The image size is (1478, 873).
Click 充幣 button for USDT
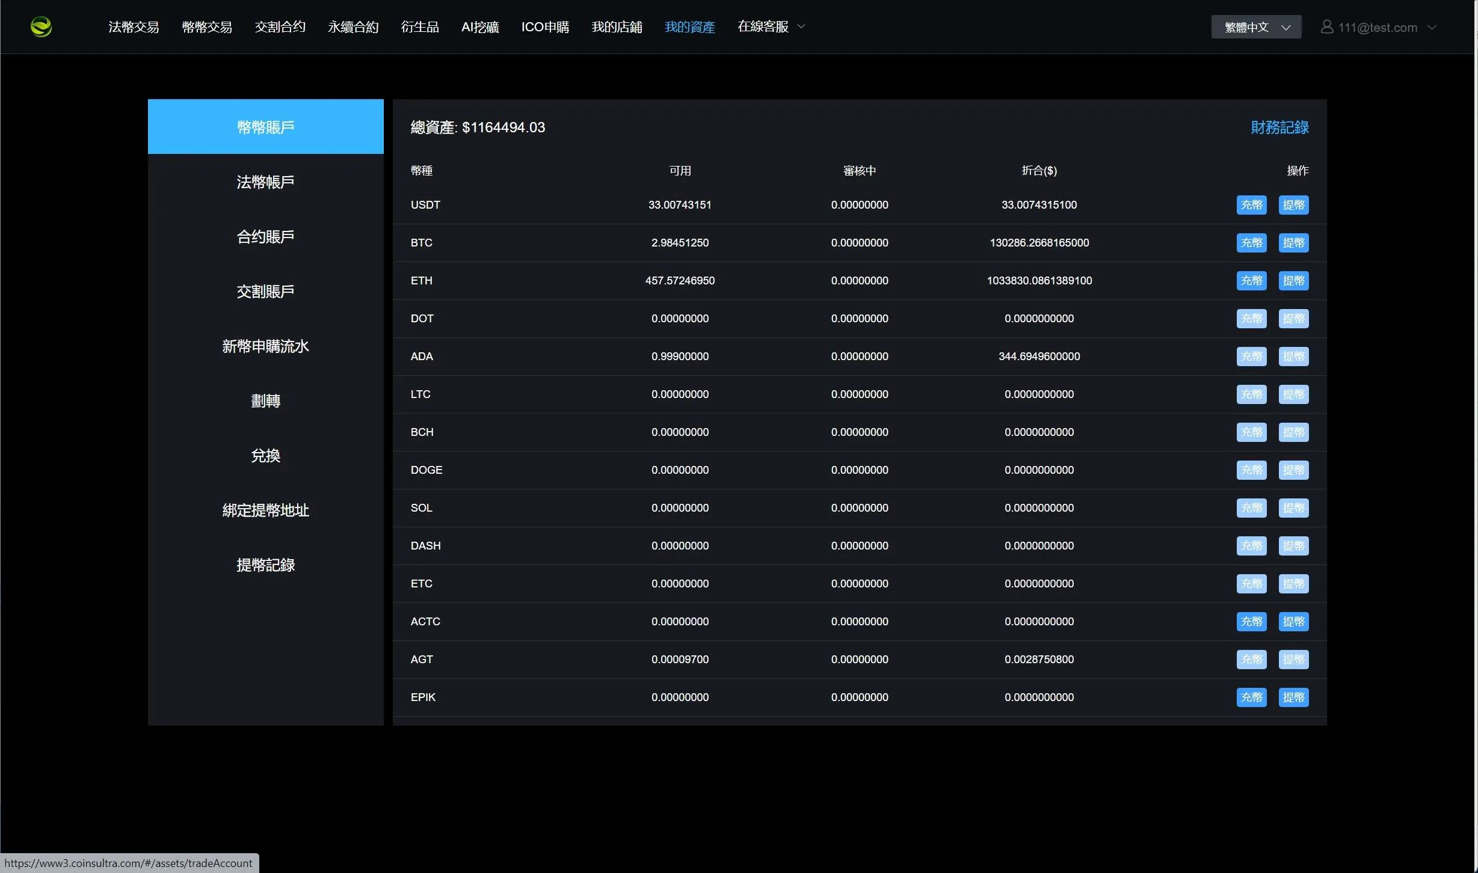1251,205
